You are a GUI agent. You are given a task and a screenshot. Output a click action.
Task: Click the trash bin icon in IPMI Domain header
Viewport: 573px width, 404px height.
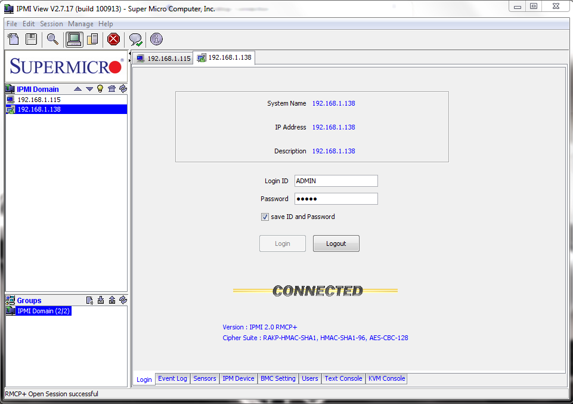[112, 88]
